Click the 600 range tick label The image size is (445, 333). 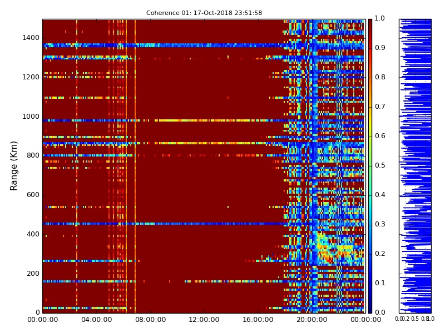click(33, 195)
